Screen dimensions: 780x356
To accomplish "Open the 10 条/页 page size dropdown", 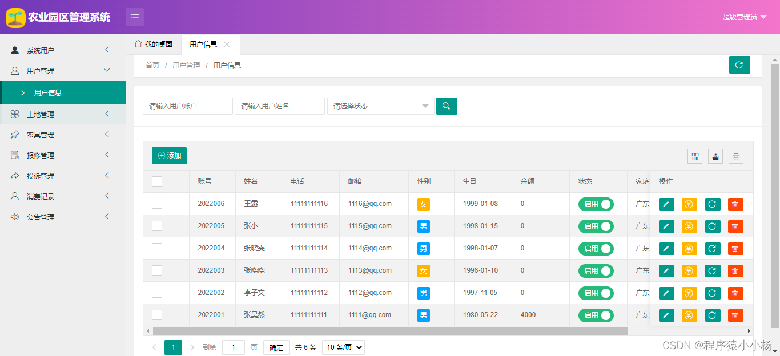I will tap(343, 347).
